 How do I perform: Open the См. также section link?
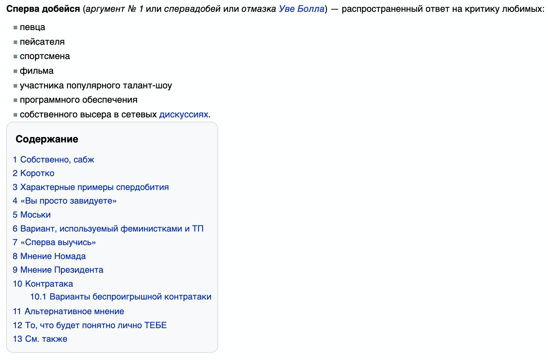pos(40,339)
